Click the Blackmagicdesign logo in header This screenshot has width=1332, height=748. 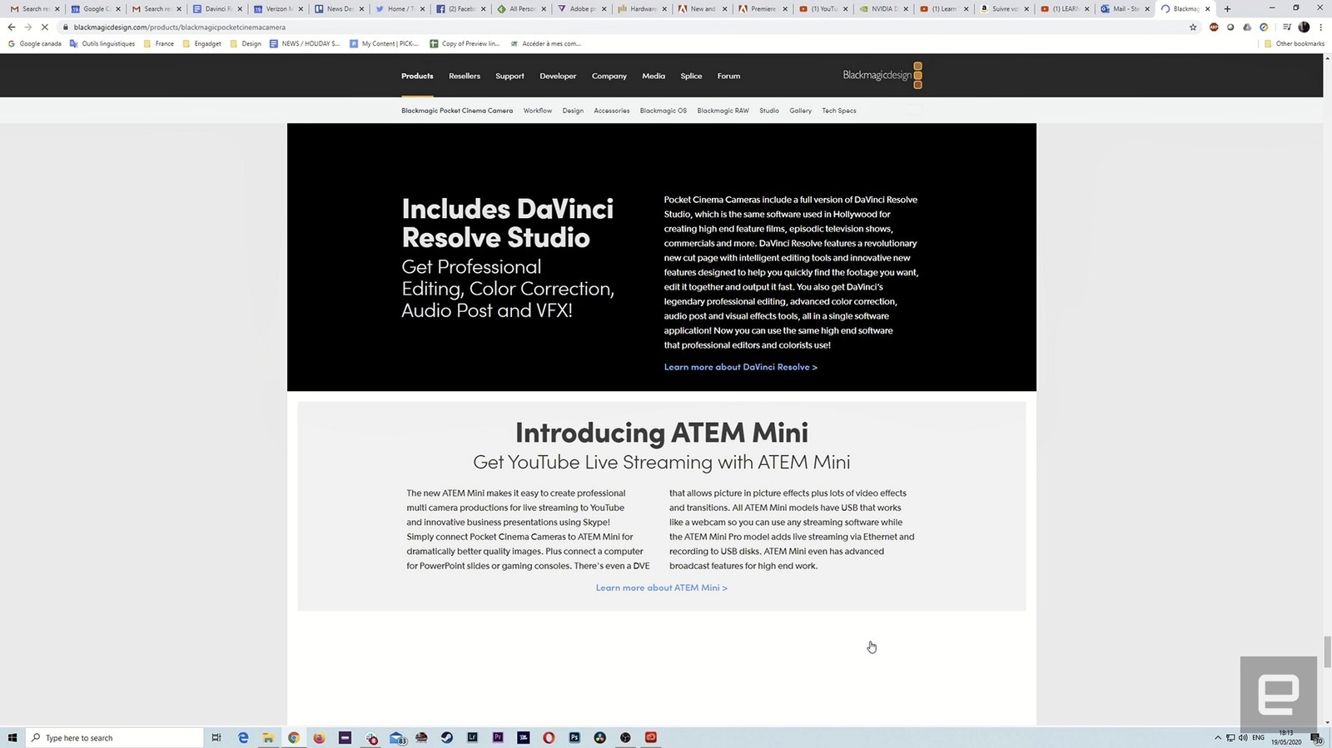[882, 75]
